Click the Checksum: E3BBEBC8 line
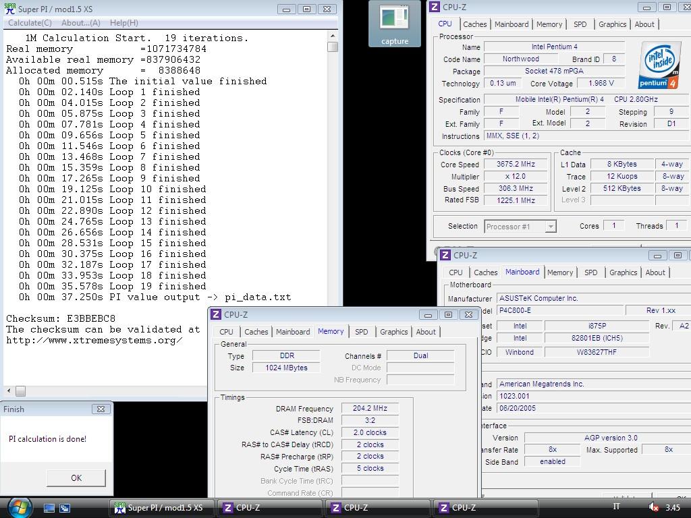 point(61,318)
